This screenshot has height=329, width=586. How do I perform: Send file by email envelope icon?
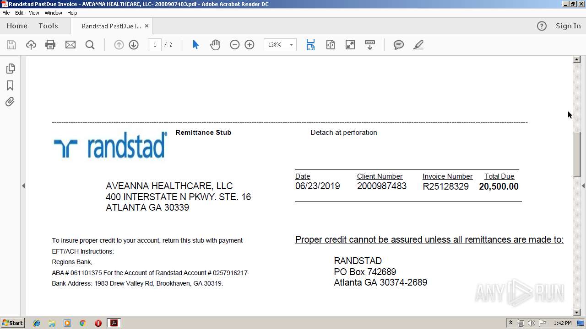pyautogui.click(x=71, y=45)
